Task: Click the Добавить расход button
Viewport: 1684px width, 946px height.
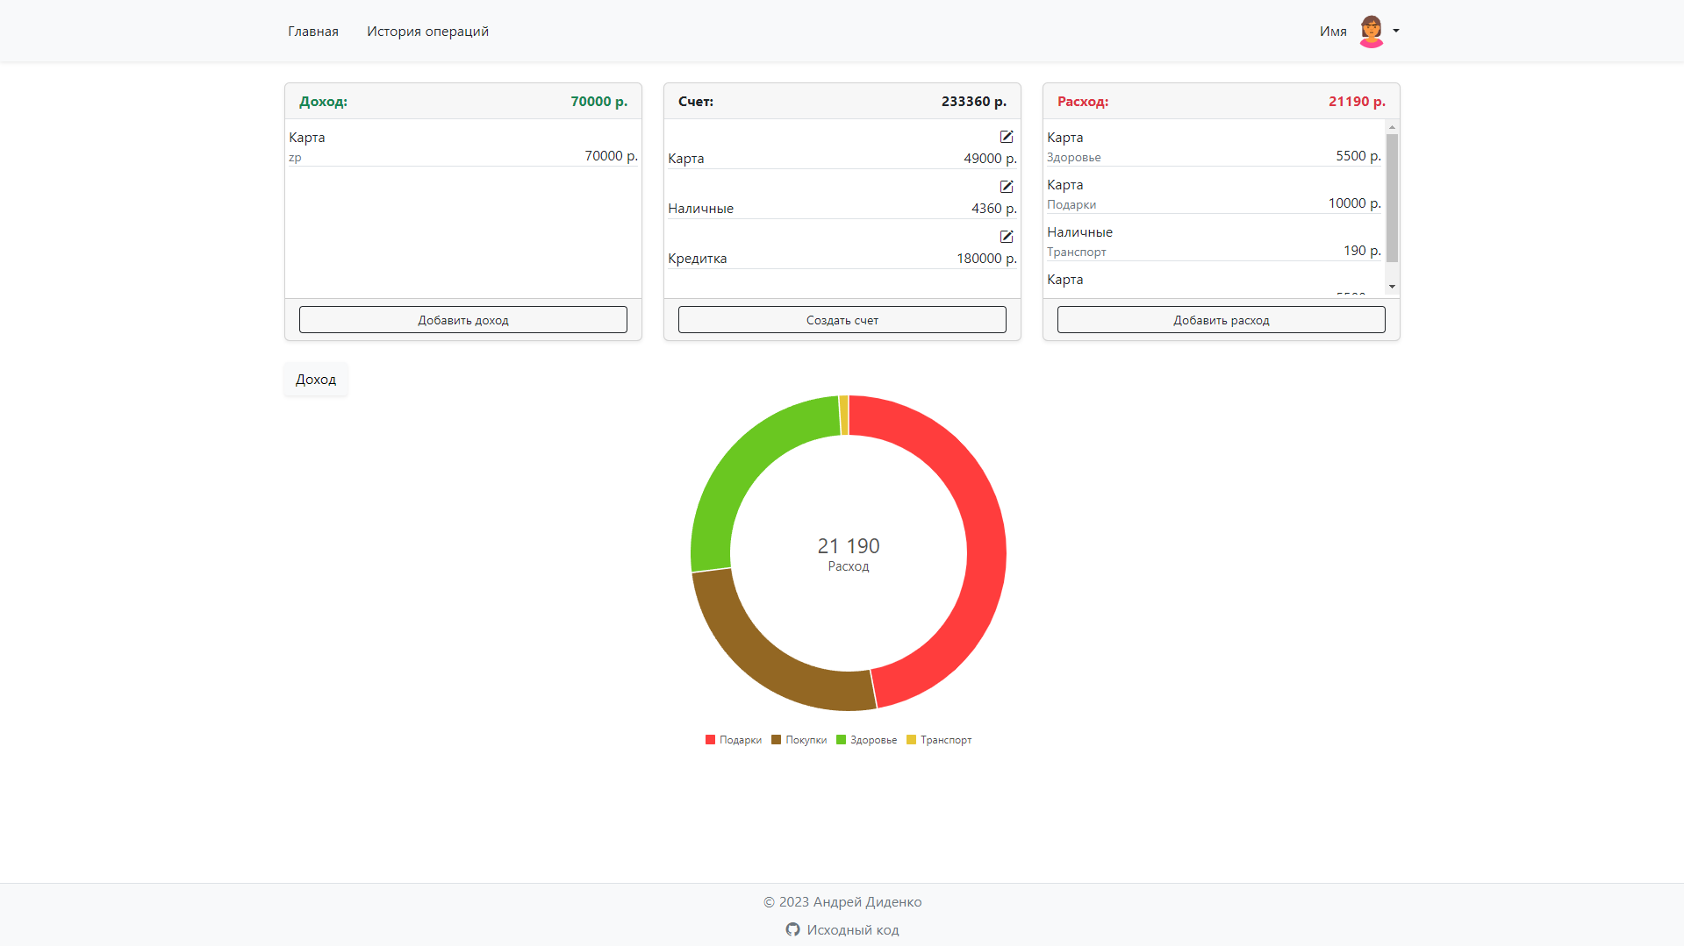Action: click(x=1222, y=320)
